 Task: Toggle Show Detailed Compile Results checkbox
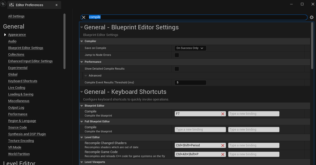coord(177,69)
